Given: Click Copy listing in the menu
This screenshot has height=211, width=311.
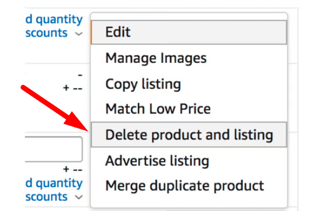Looking at the screenshot, I should point(189,84).
